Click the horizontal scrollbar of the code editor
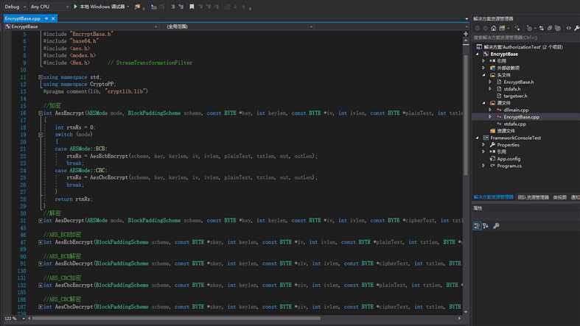The image size is (580, 326). (x=176, y=318)
